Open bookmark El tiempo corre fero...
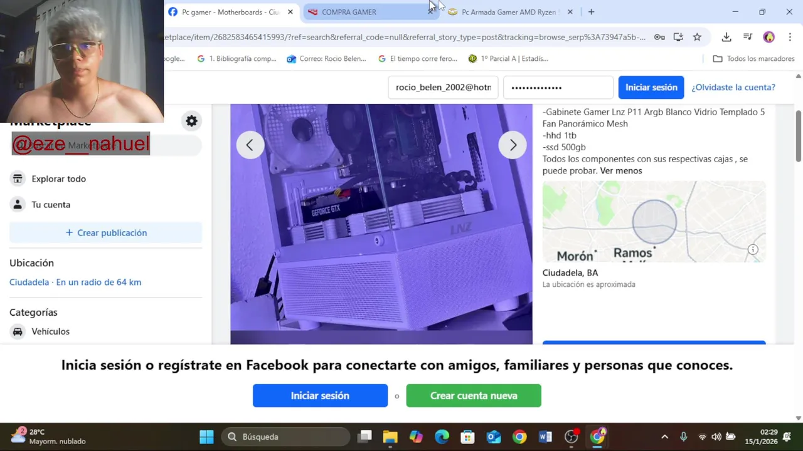This screenshot has width=803, height=451. tap(418, 58)
